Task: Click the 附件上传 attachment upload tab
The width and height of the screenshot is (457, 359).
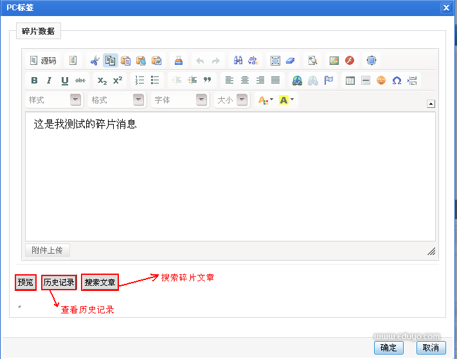Action: [47, 250]
